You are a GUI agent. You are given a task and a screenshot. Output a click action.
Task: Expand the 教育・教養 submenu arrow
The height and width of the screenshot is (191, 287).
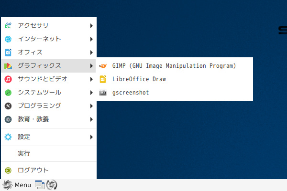(91, 119)
